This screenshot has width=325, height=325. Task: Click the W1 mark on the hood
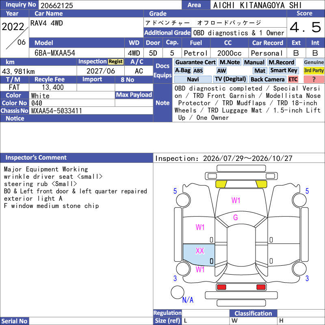(236, 200)
